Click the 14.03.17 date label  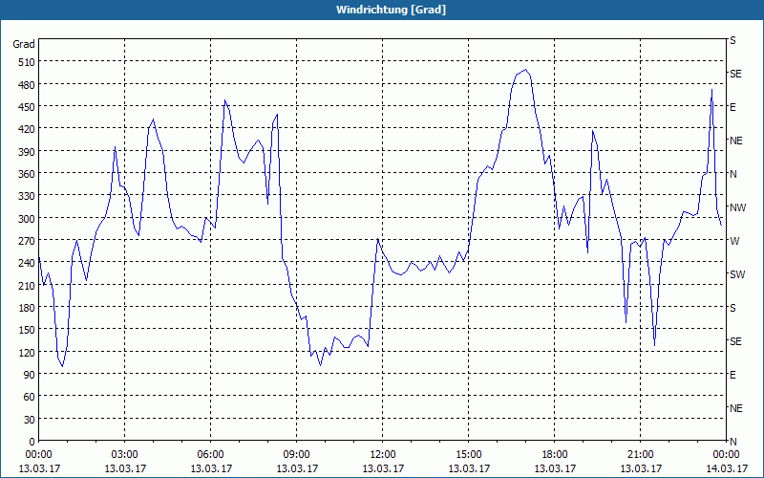726,468
